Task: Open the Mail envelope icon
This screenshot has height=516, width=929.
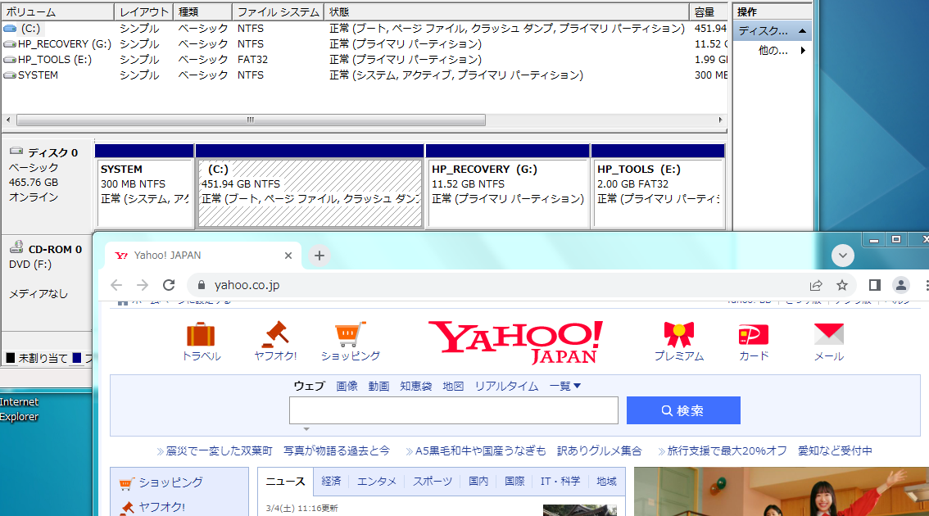Action: point(828,335)
